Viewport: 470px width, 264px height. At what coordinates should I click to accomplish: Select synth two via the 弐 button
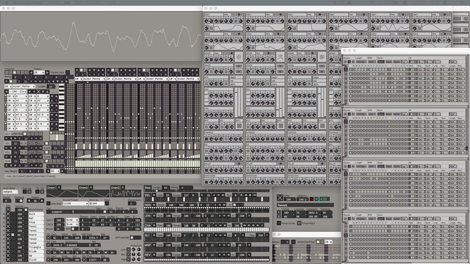pyautogui.click(x=280, y=57)
